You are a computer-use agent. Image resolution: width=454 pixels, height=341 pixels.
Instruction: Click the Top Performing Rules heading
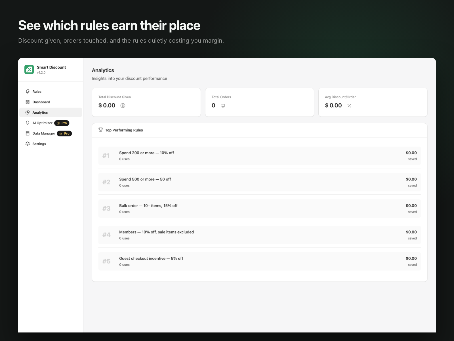click(124, 130)
